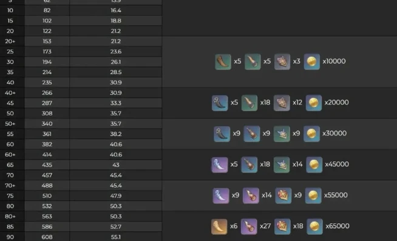Viewport: 397px width, 241px height.
Task: Click the 40+ ascension level cell
Action: coord(10,93)
